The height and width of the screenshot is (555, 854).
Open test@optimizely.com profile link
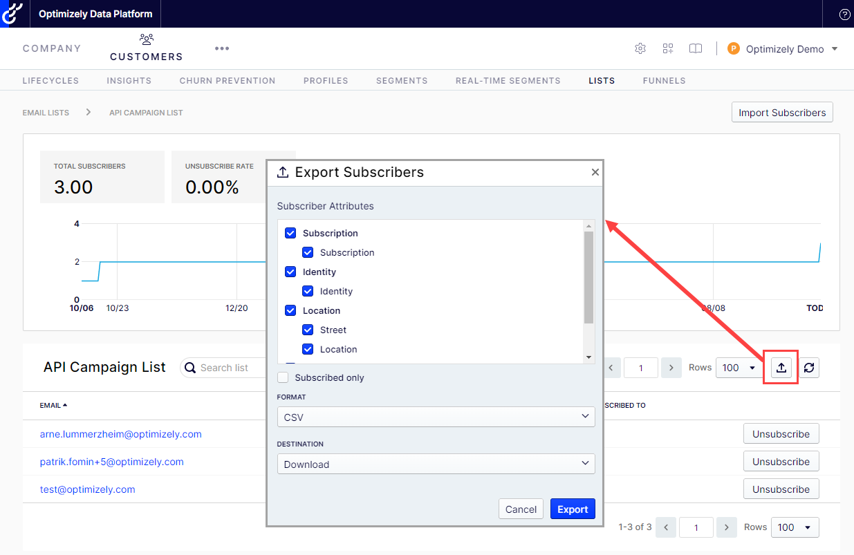(x=88, y=489)
